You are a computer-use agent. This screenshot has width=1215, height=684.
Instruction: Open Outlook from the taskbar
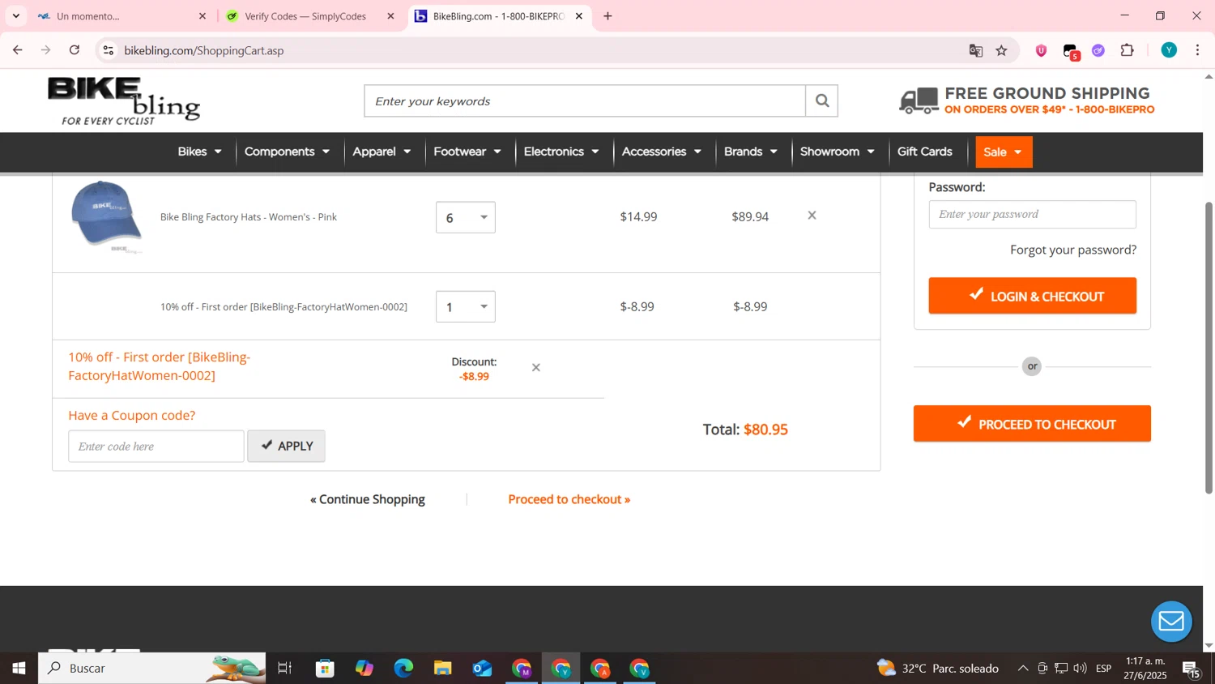482,669
